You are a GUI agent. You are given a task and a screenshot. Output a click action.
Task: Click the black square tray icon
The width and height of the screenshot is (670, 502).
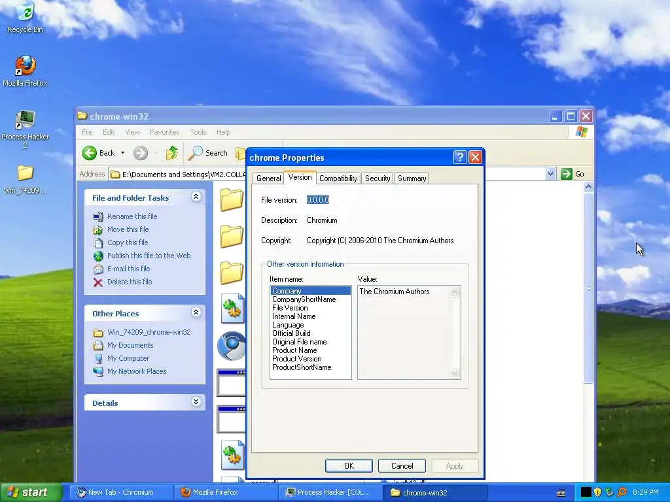click(x=586, y=492)
